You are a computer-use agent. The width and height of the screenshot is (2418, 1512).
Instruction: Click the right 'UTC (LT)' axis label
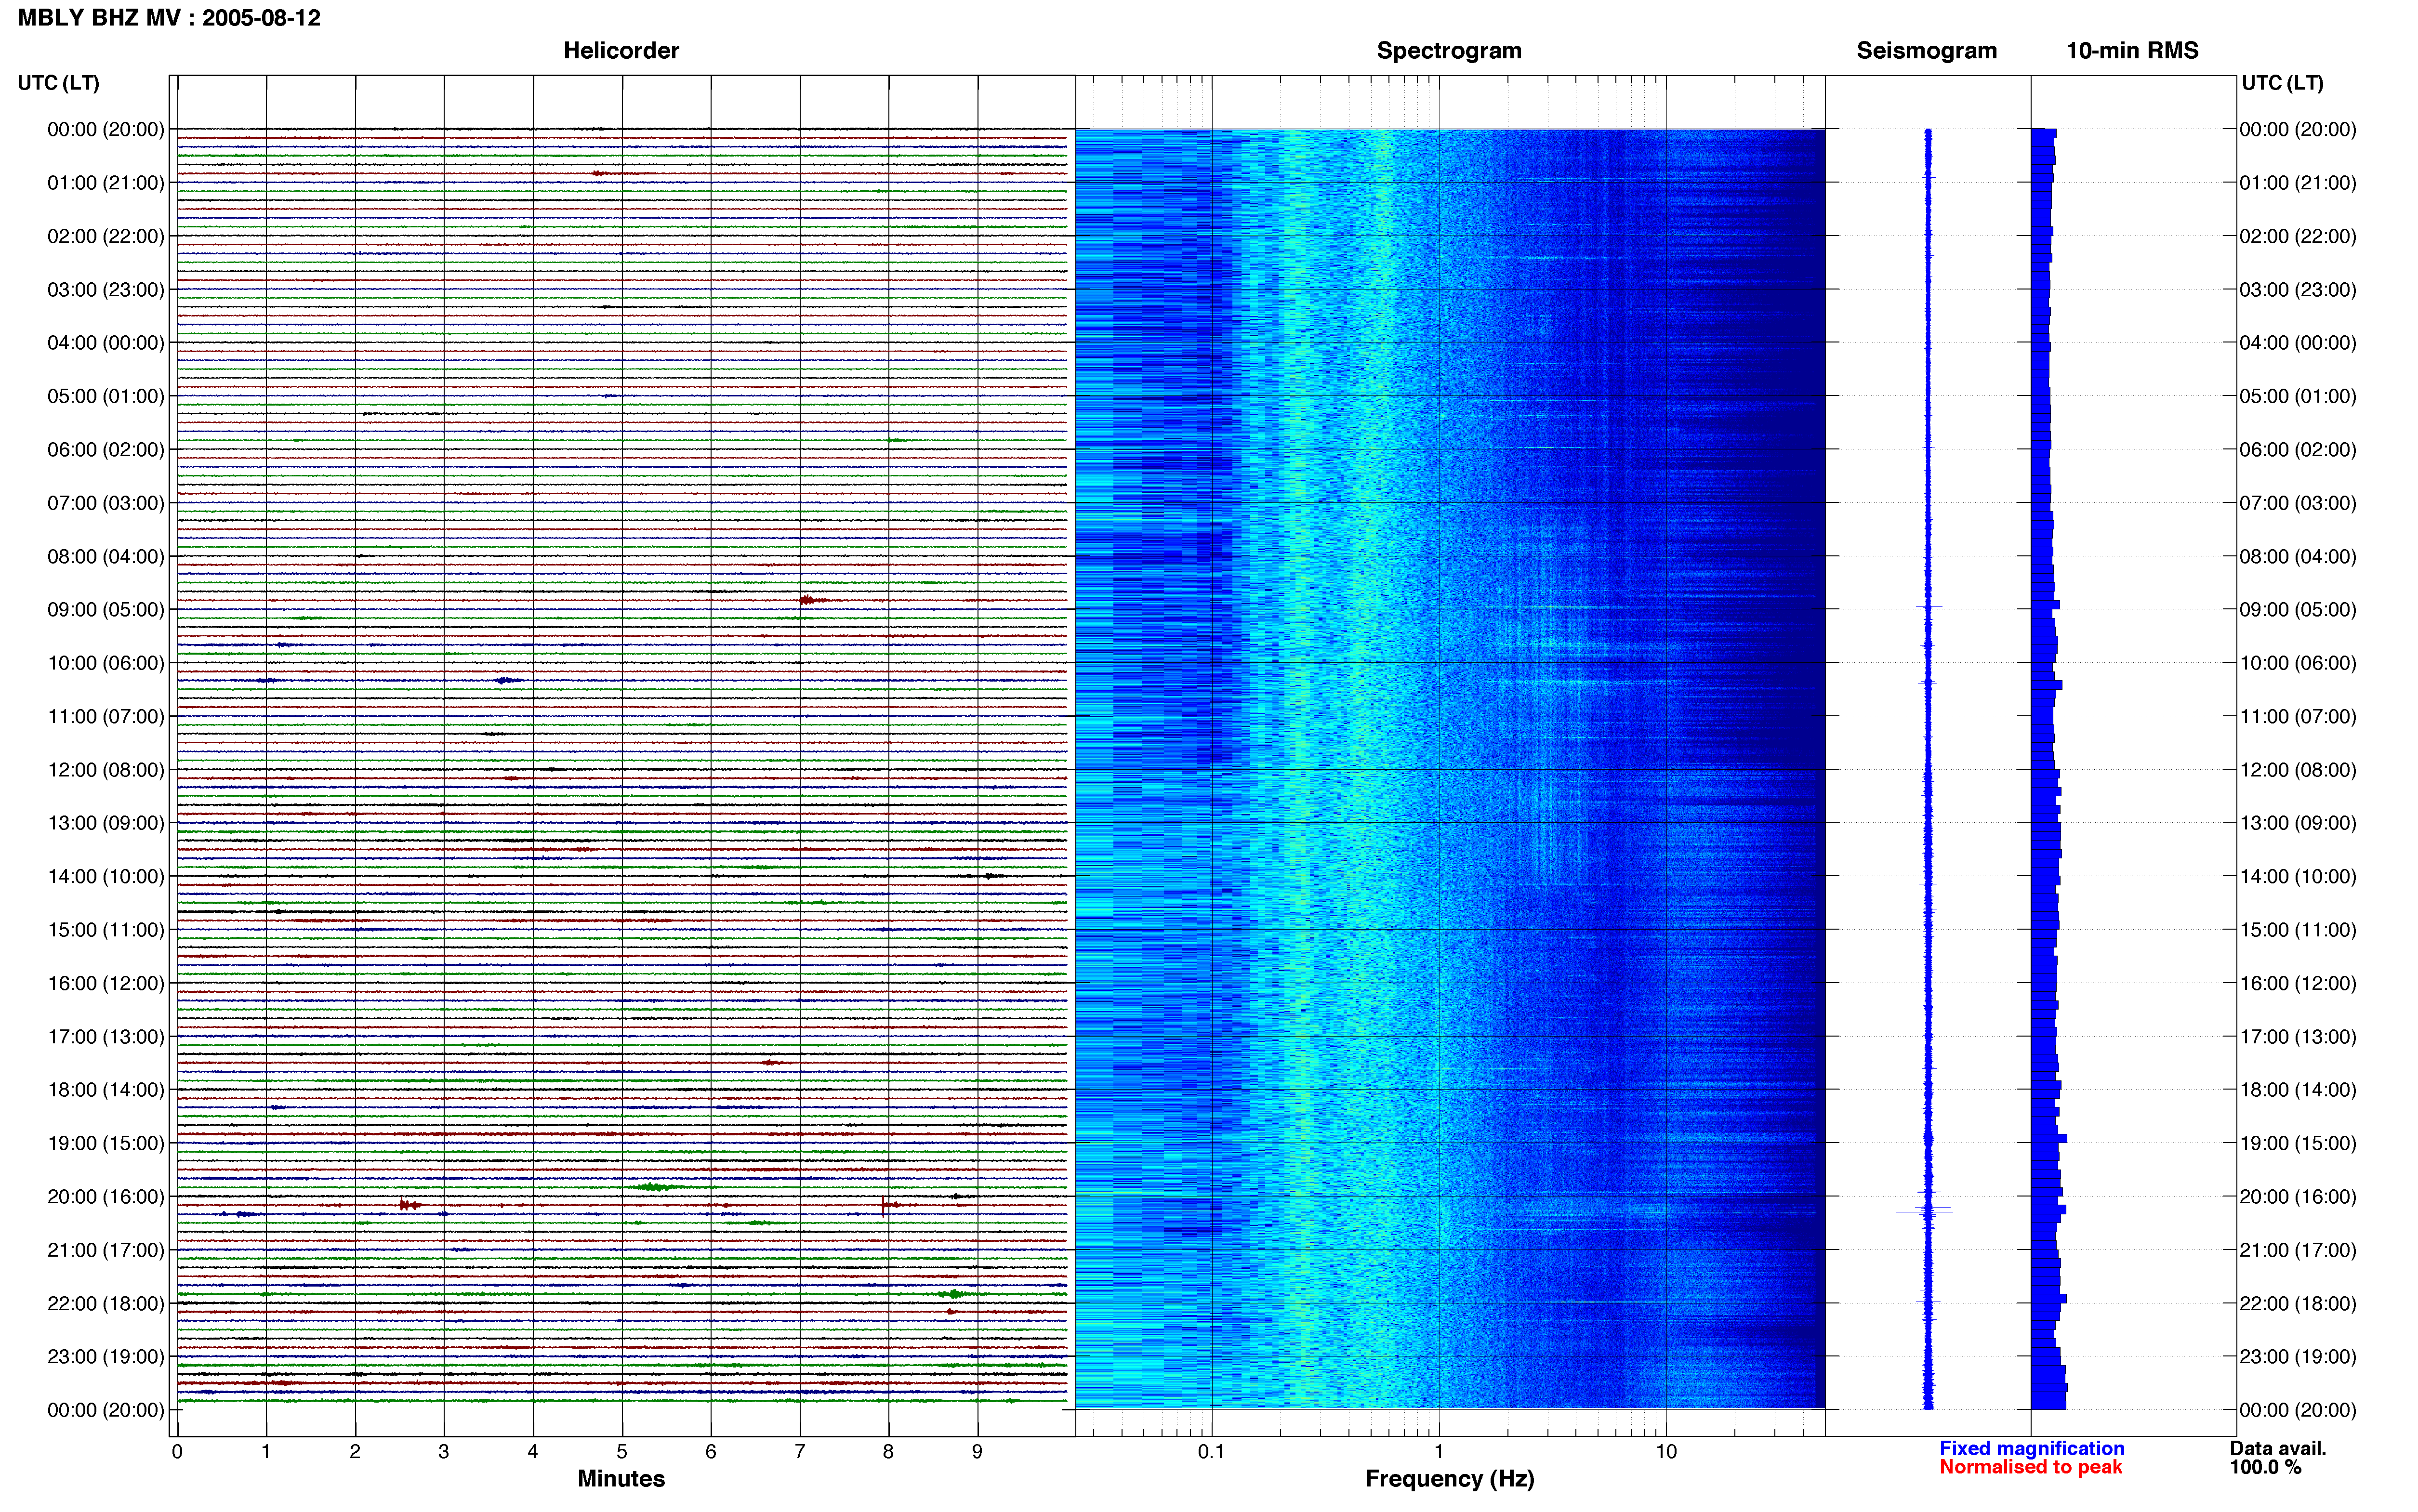click(2282, 83)
